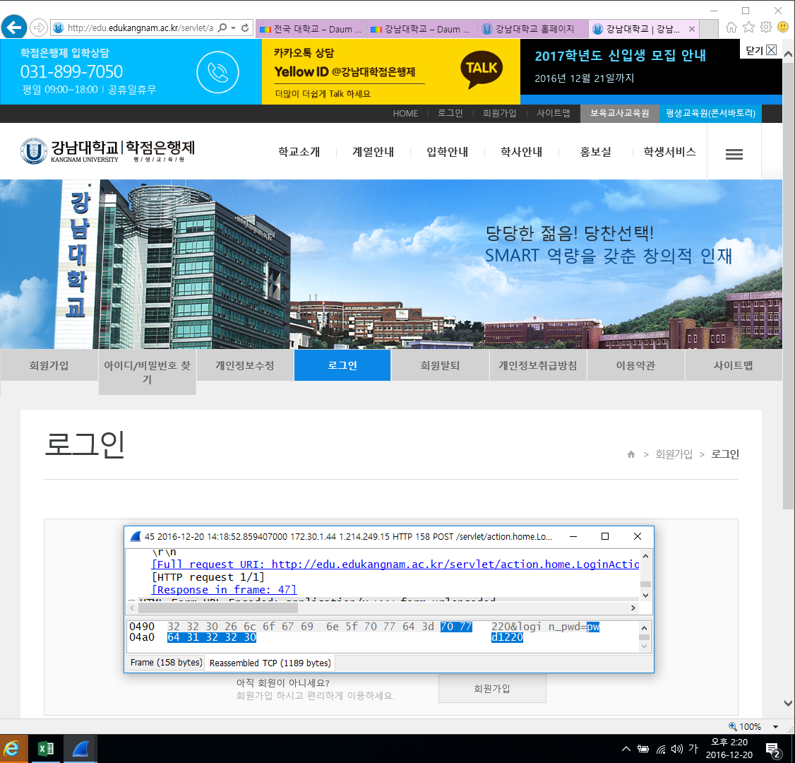
Task: Close the active 강남대학교 browser tab
Action: click(x=692, y=30)
